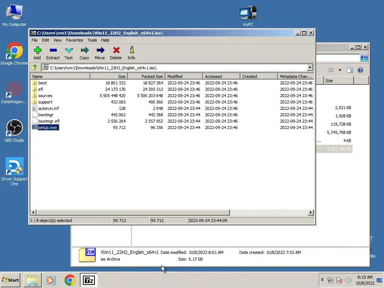Open the Google Chrome desktop shortcut
The height and width of the screenshot is (288, 384).
14,54
